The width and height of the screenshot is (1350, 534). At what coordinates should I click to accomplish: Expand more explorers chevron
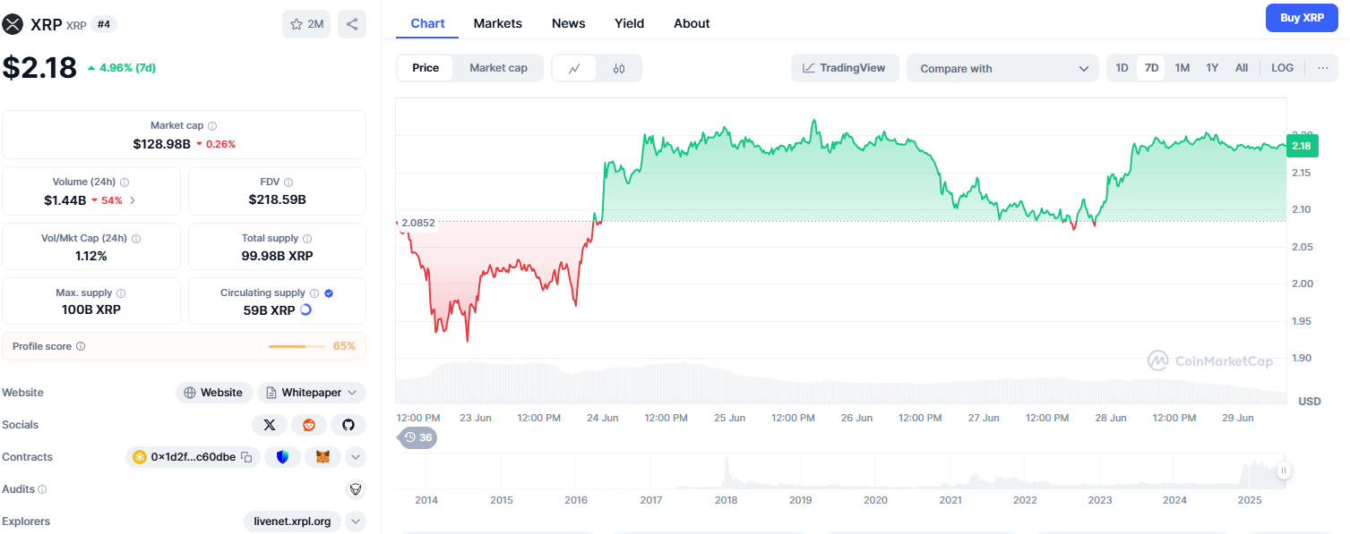tap(356, 521)
